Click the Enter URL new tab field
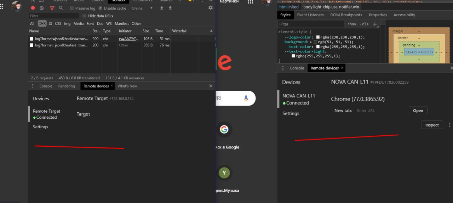The image size is (453, 203). (381, 111)
